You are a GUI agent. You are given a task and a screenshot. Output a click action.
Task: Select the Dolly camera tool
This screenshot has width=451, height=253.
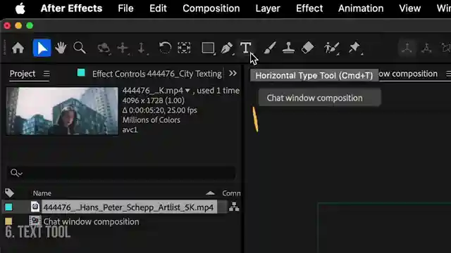(x=142, y=48)
